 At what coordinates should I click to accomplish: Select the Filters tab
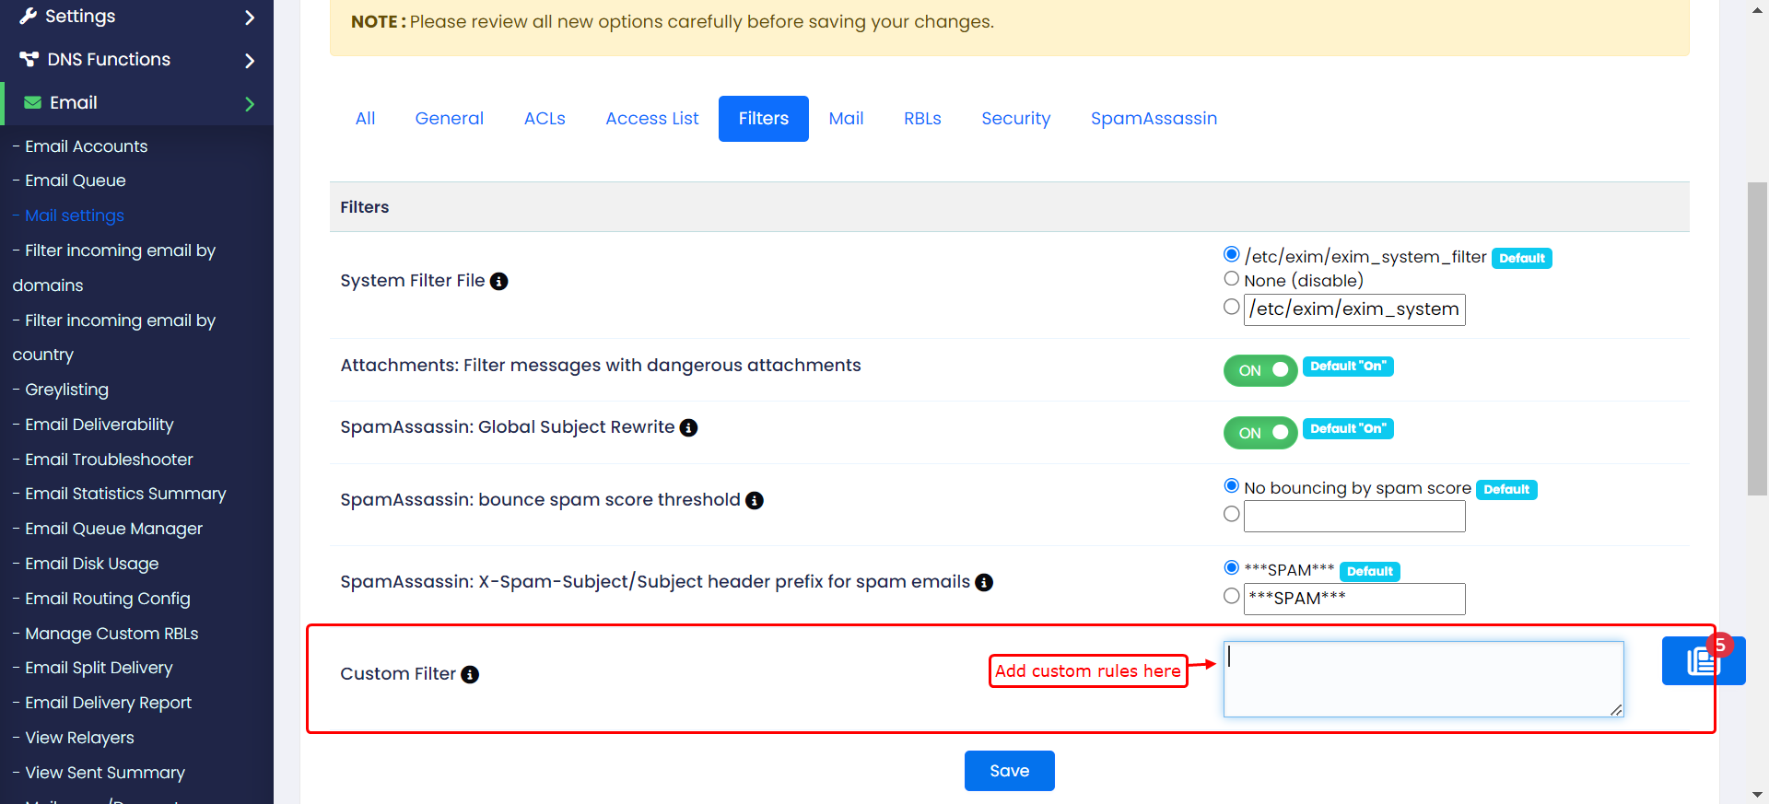pos(764,119)
